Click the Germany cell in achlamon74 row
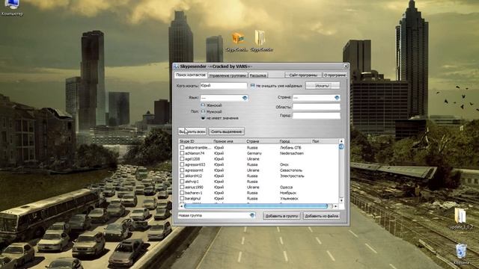 tap(254, 153)
